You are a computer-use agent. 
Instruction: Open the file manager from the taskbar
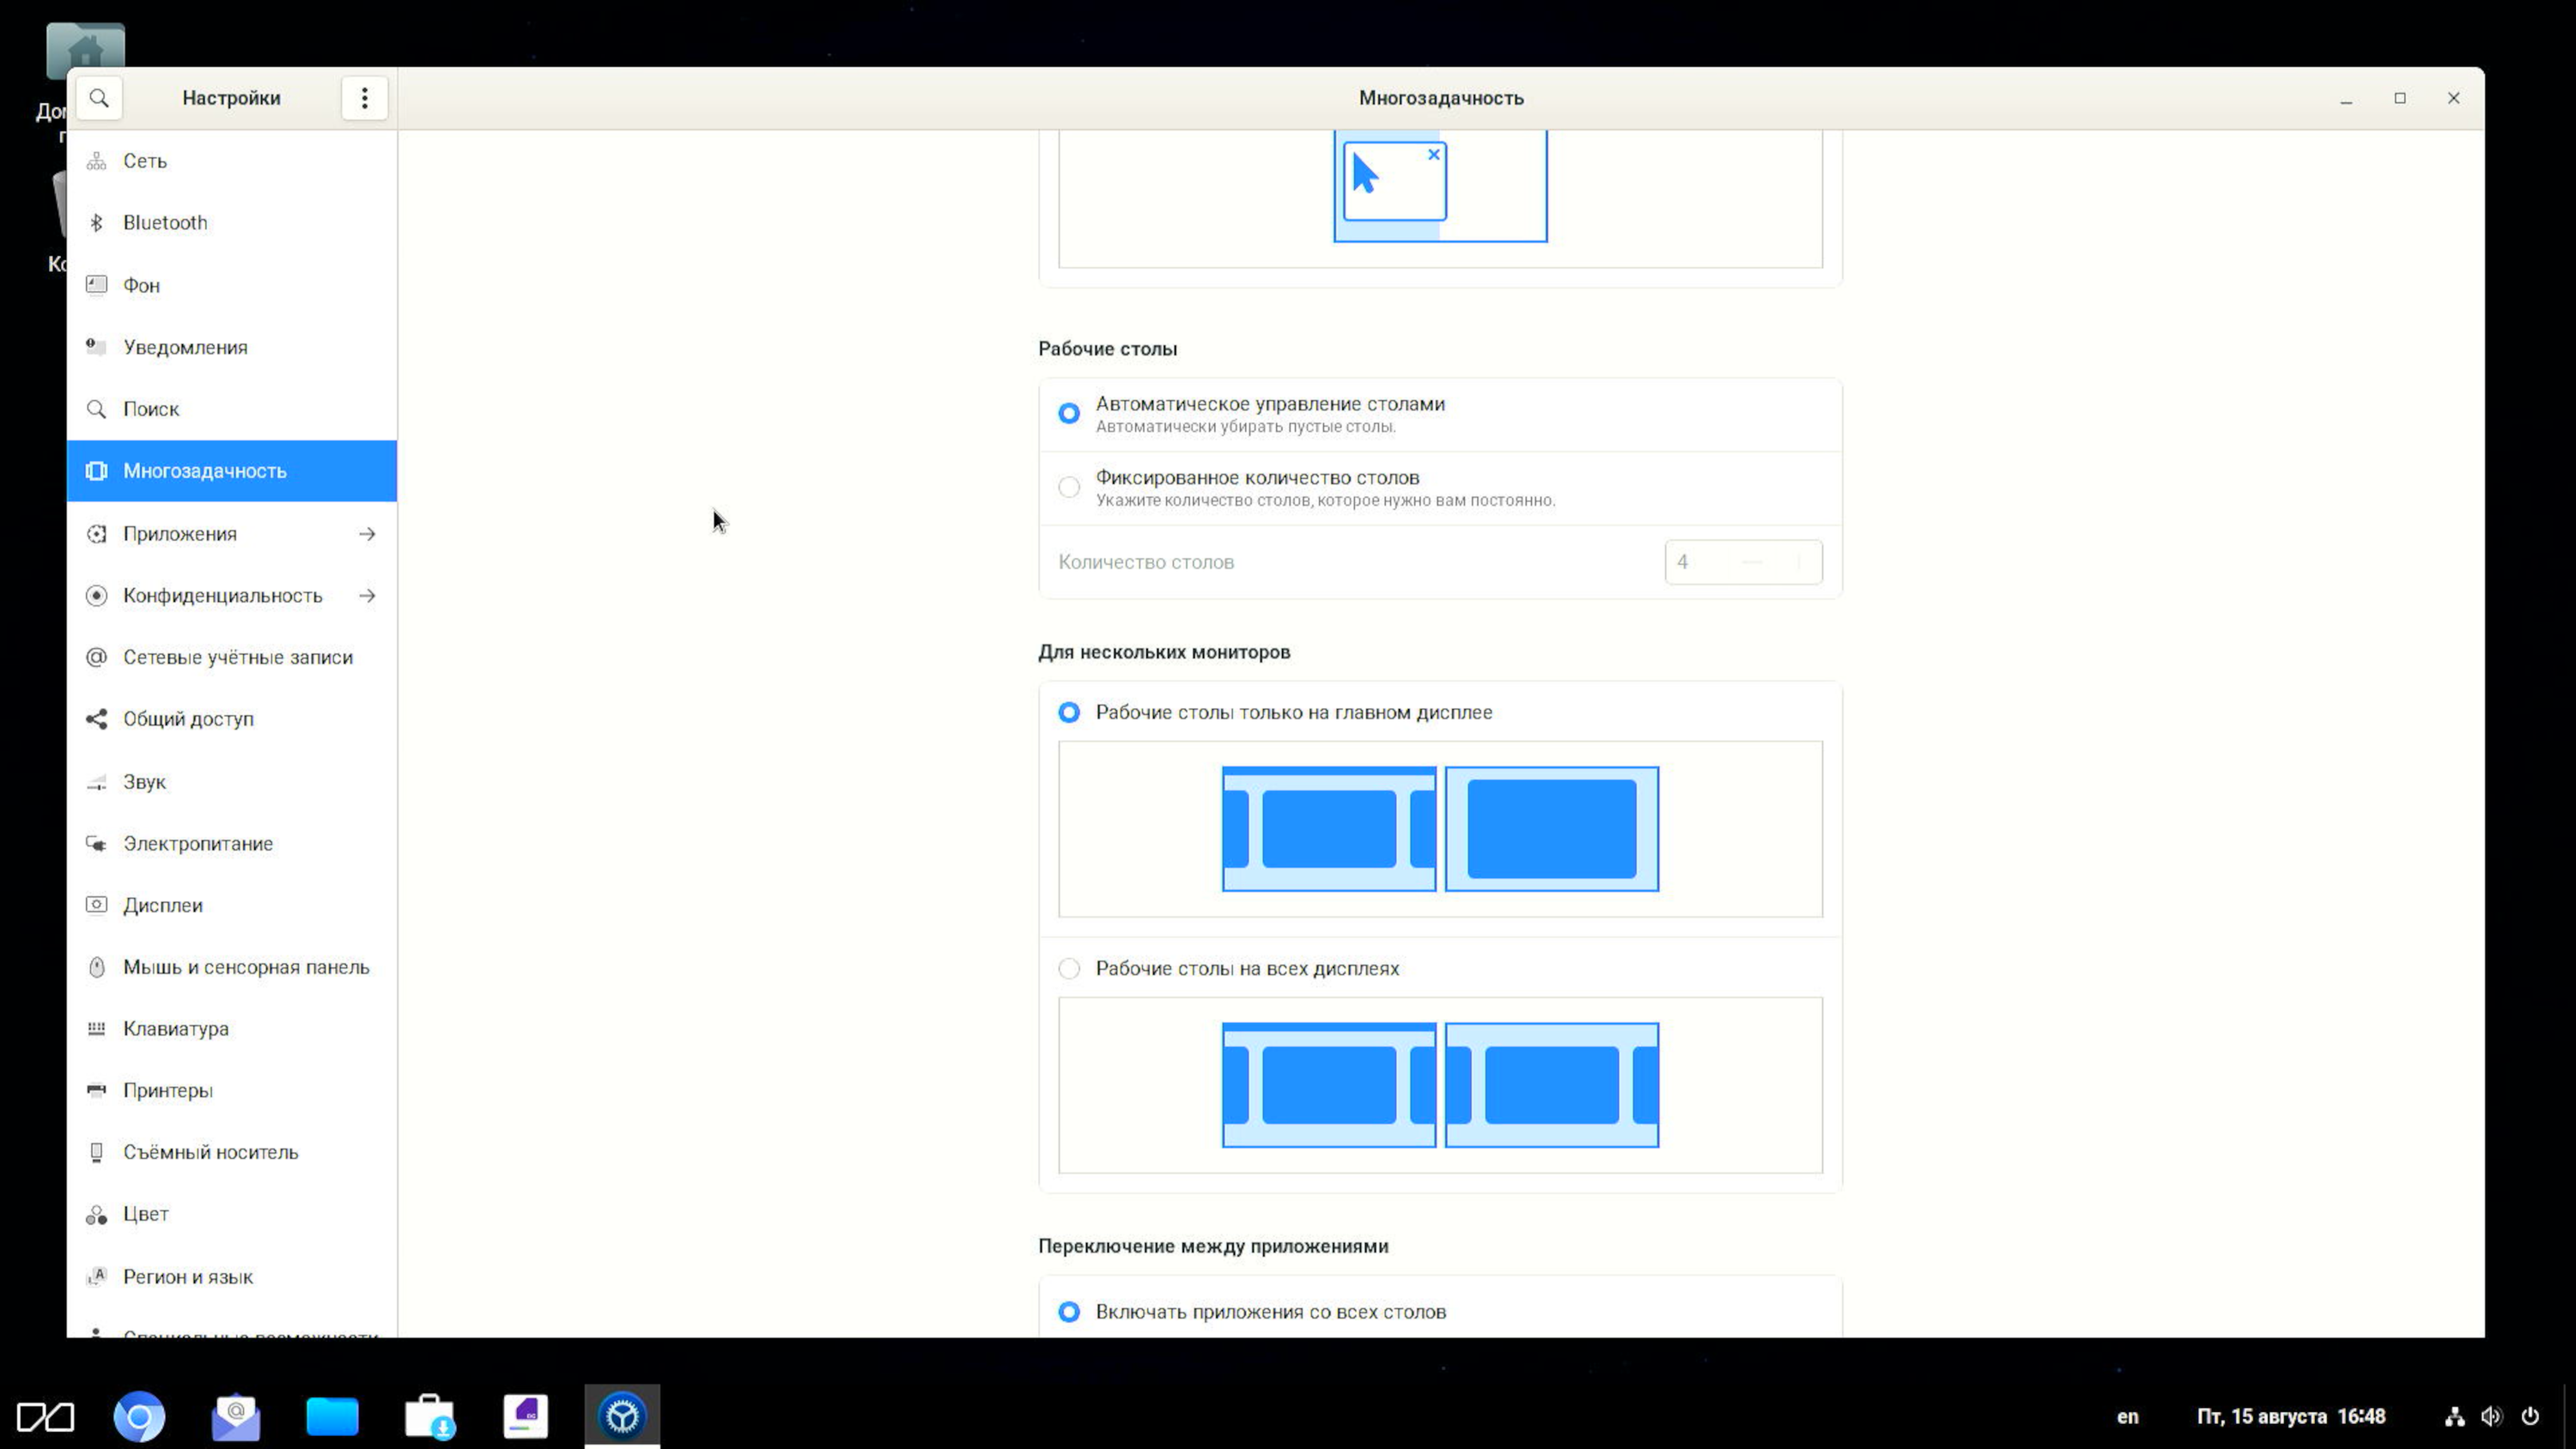pos(332,1416)
